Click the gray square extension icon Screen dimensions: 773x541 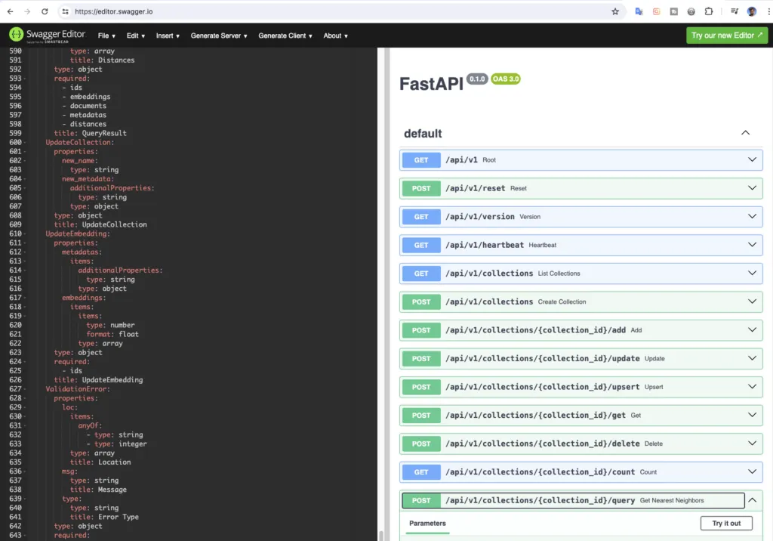[673, 11]
